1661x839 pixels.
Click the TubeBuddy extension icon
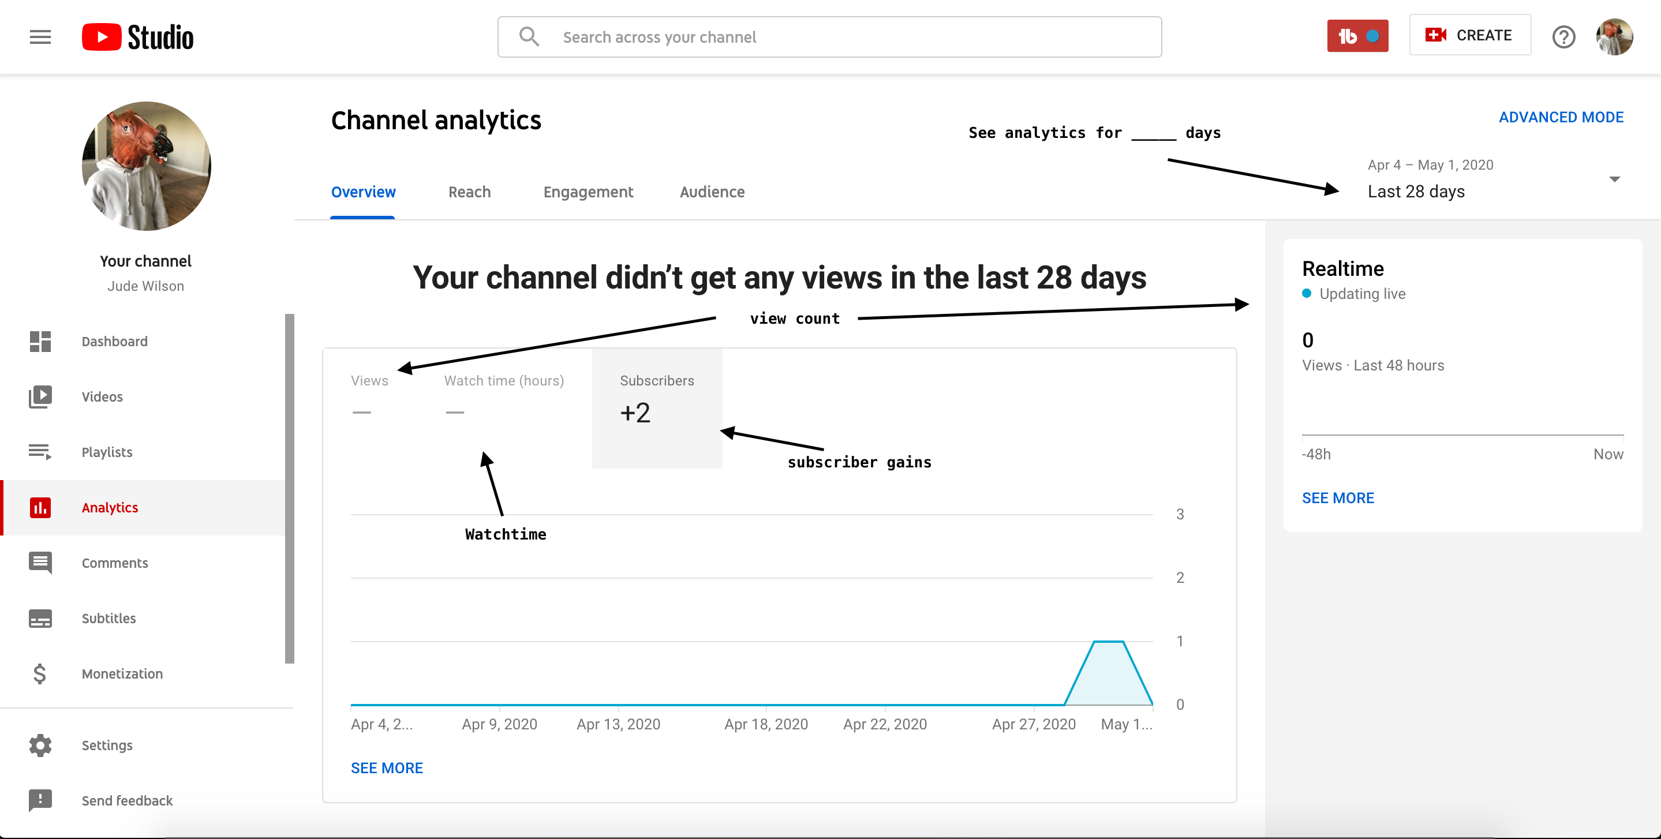click(x=1357, y=36)
